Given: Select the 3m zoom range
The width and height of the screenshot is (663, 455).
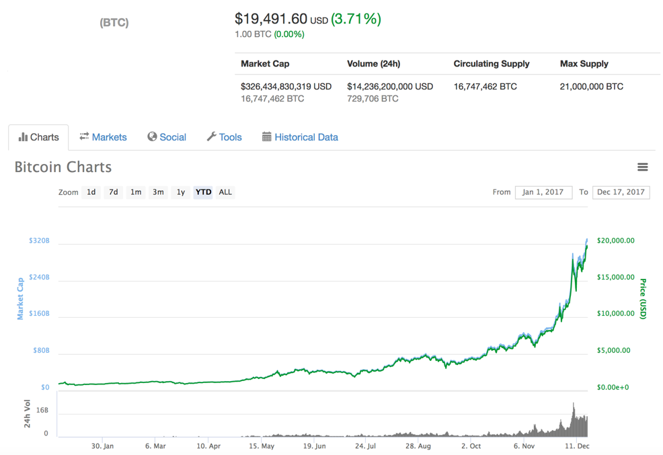Looking at the screenshot, I should (x=158, y=192).
